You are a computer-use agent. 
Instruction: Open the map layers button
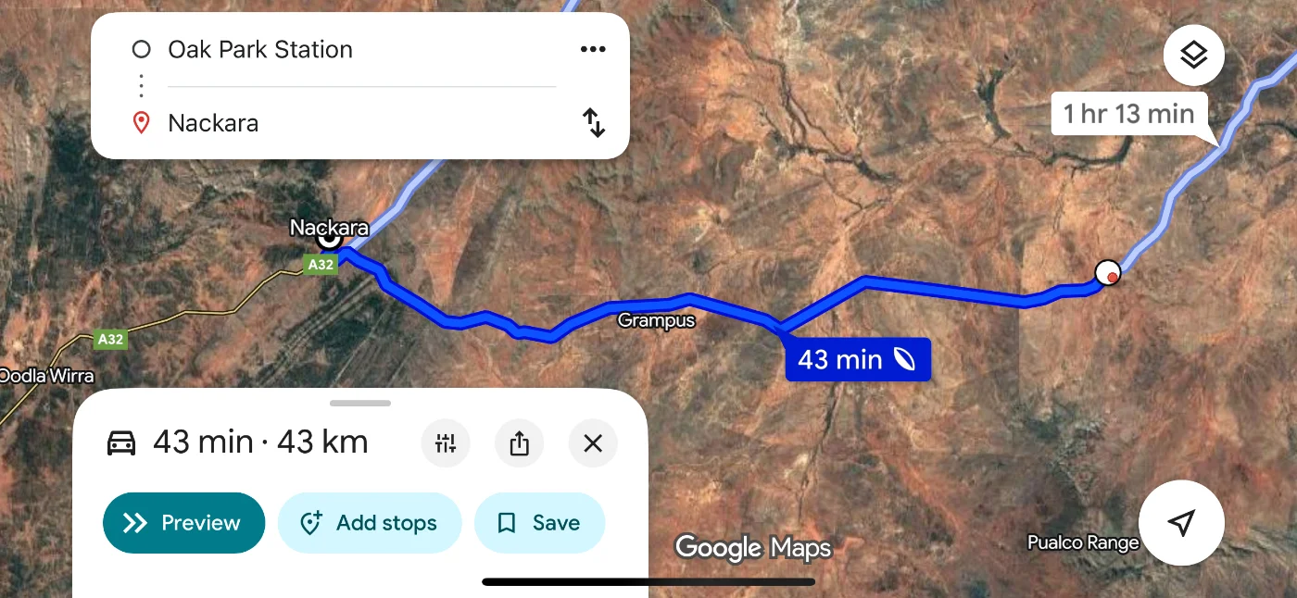(x=1193, y=56)
